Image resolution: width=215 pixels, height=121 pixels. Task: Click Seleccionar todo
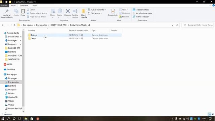141,10
